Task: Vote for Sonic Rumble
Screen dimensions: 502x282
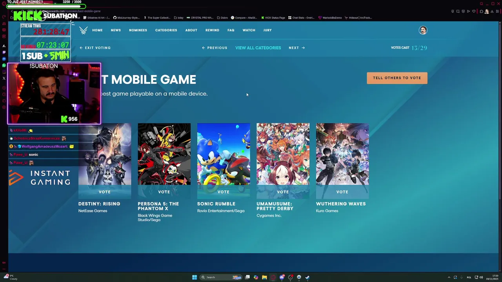Action: [224, 192]
